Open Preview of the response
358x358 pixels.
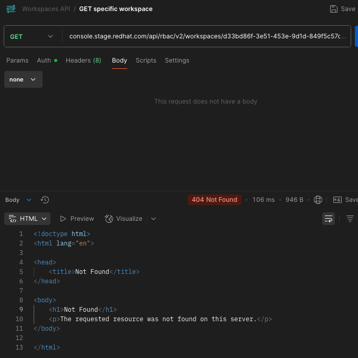click(x=77, y=219)
